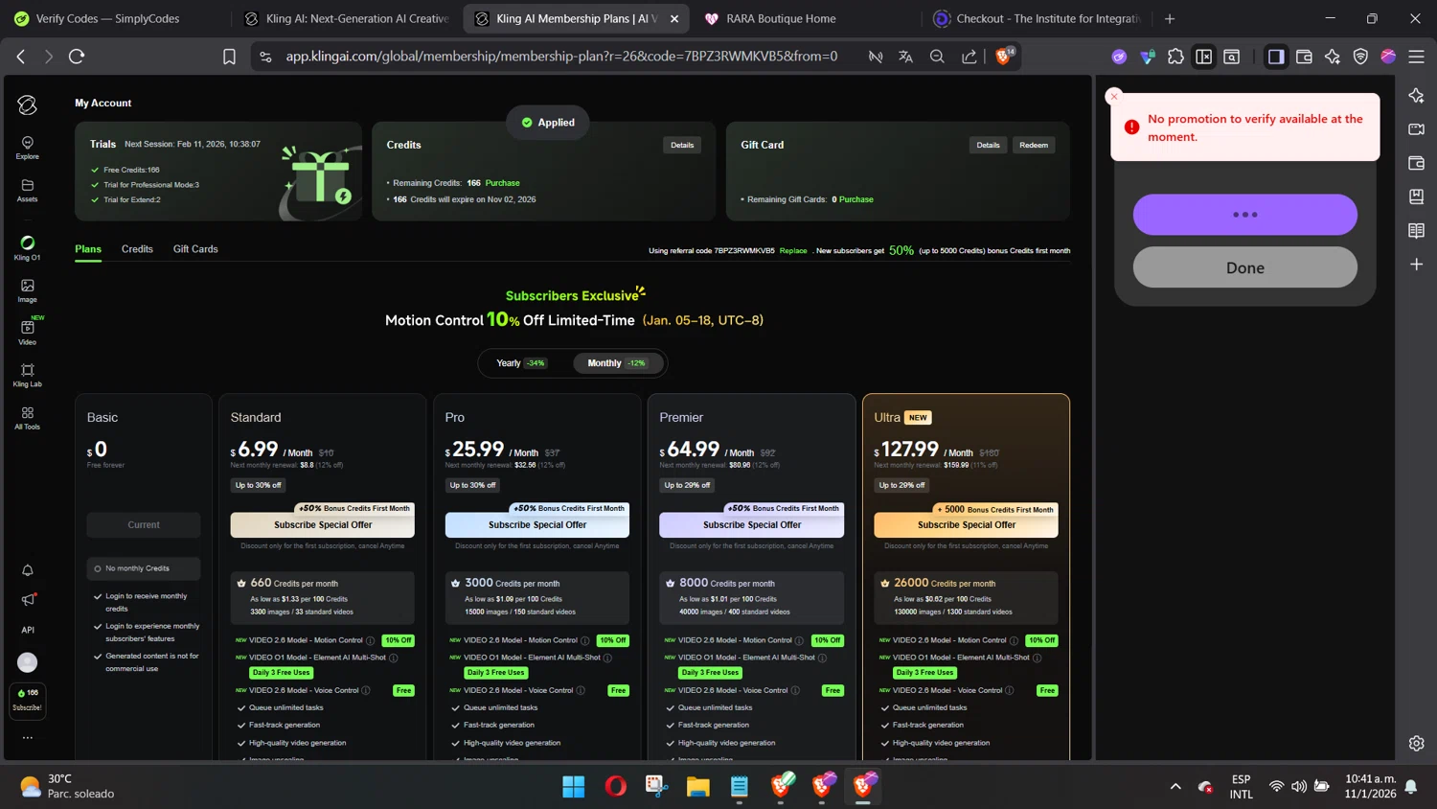Open user avatar in sidebar
The height and width of the screenshot is (809, 1437).
pyautogui.click(x=28, y=662)
